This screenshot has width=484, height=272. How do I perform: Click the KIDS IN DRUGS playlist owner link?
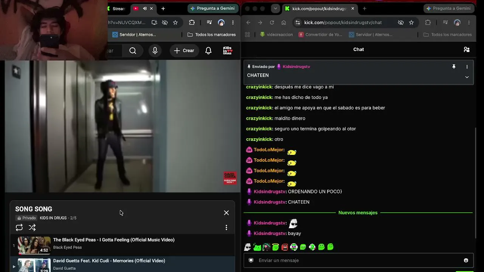tap(53, 218)
